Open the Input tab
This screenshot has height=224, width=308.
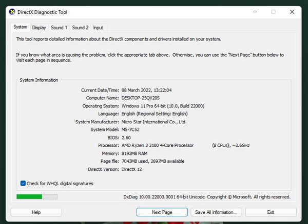click(x=98, y=28)
